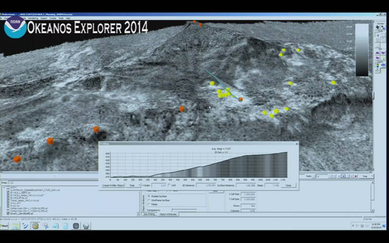Viewport: 389px width, 243px height.
Task: Open the Tools menu in menu bar
Action: pos(61,18)
